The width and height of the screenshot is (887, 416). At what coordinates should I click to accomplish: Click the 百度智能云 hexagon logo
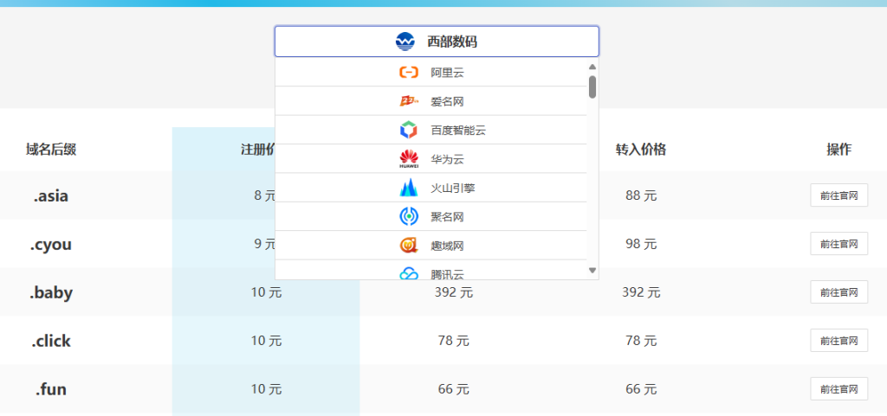coord(409,131)
